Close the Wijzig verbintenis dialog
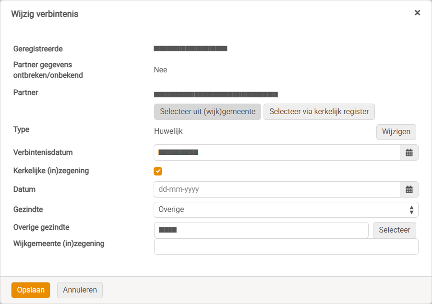 pyautogui.click(x=418, y=12)
